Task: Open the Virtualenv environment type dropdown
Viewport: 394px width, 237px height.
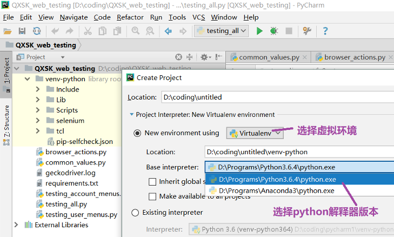Action: [255, 133]
